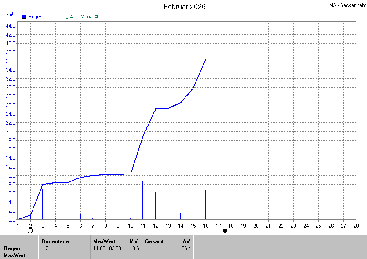
Task: Click the full moon symbol below day 2
Action: pyautogui.click(x=30, y=230)
